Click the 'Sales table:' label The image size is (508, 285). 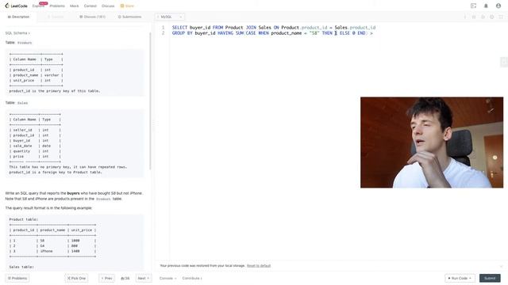coord(21,267)
